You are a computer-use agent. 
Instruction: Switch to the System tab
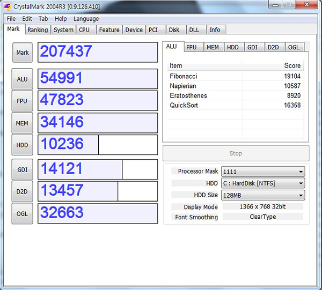coord(63,29)
